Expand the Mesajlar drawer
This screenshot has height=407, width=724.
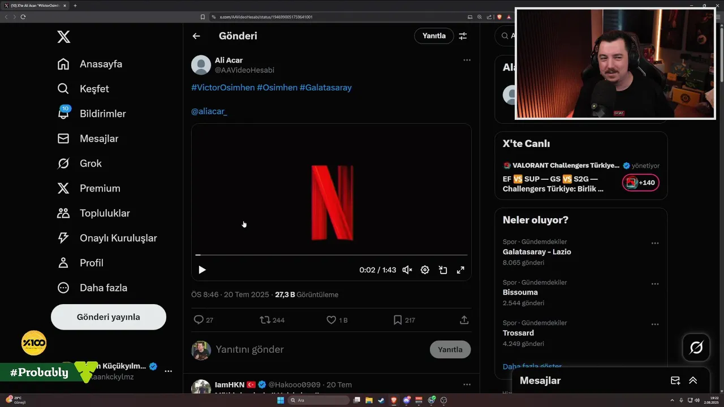point(693,380)
